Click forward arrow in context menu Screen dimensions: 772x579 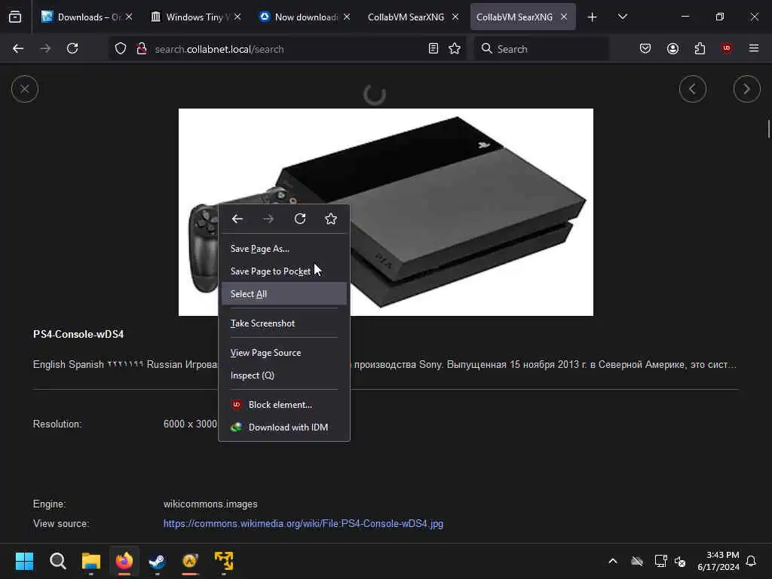point(268,219)
